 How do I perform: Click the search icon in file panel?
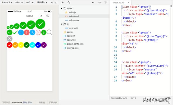tap(69, 2)
